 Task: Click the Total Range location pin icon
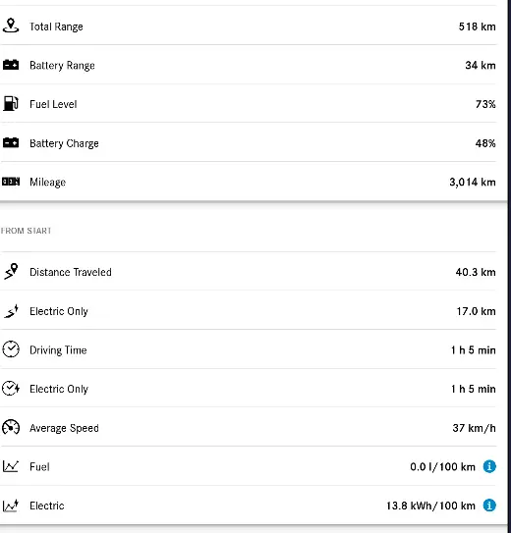[11, 26]
